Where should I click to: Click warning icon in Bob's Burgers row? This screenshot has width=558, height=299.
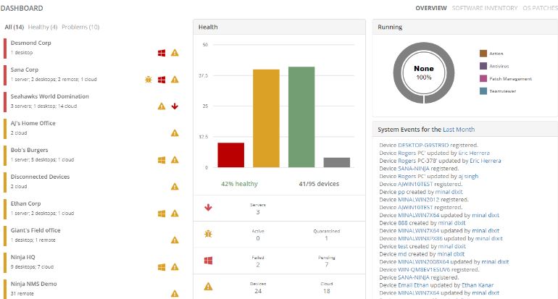pyautogui.click(x=175, y=160)
